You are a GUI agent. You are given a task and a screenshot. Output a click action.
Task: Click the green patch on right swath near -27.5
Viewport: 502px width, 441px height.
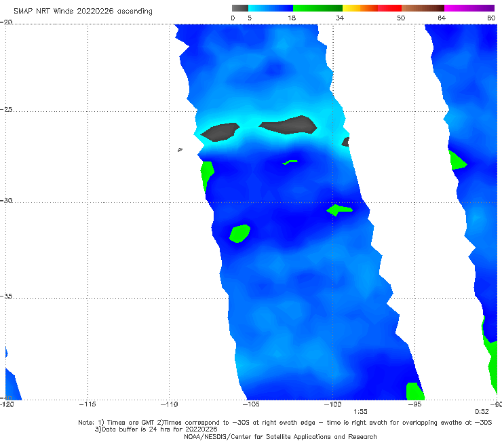(x=458, y=161)
